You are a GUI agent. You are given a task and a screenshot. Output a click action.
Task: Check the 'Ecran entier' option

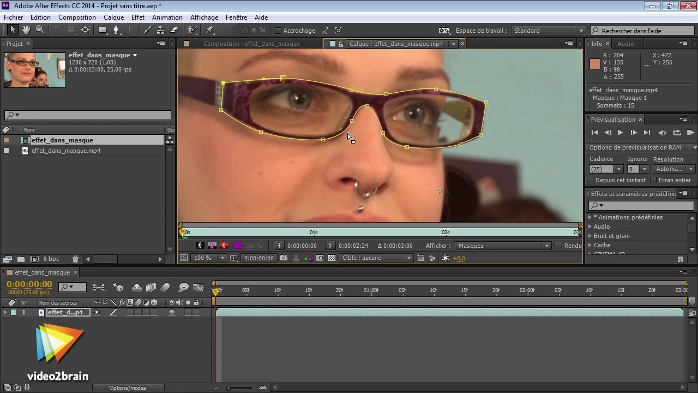[653, 180]
